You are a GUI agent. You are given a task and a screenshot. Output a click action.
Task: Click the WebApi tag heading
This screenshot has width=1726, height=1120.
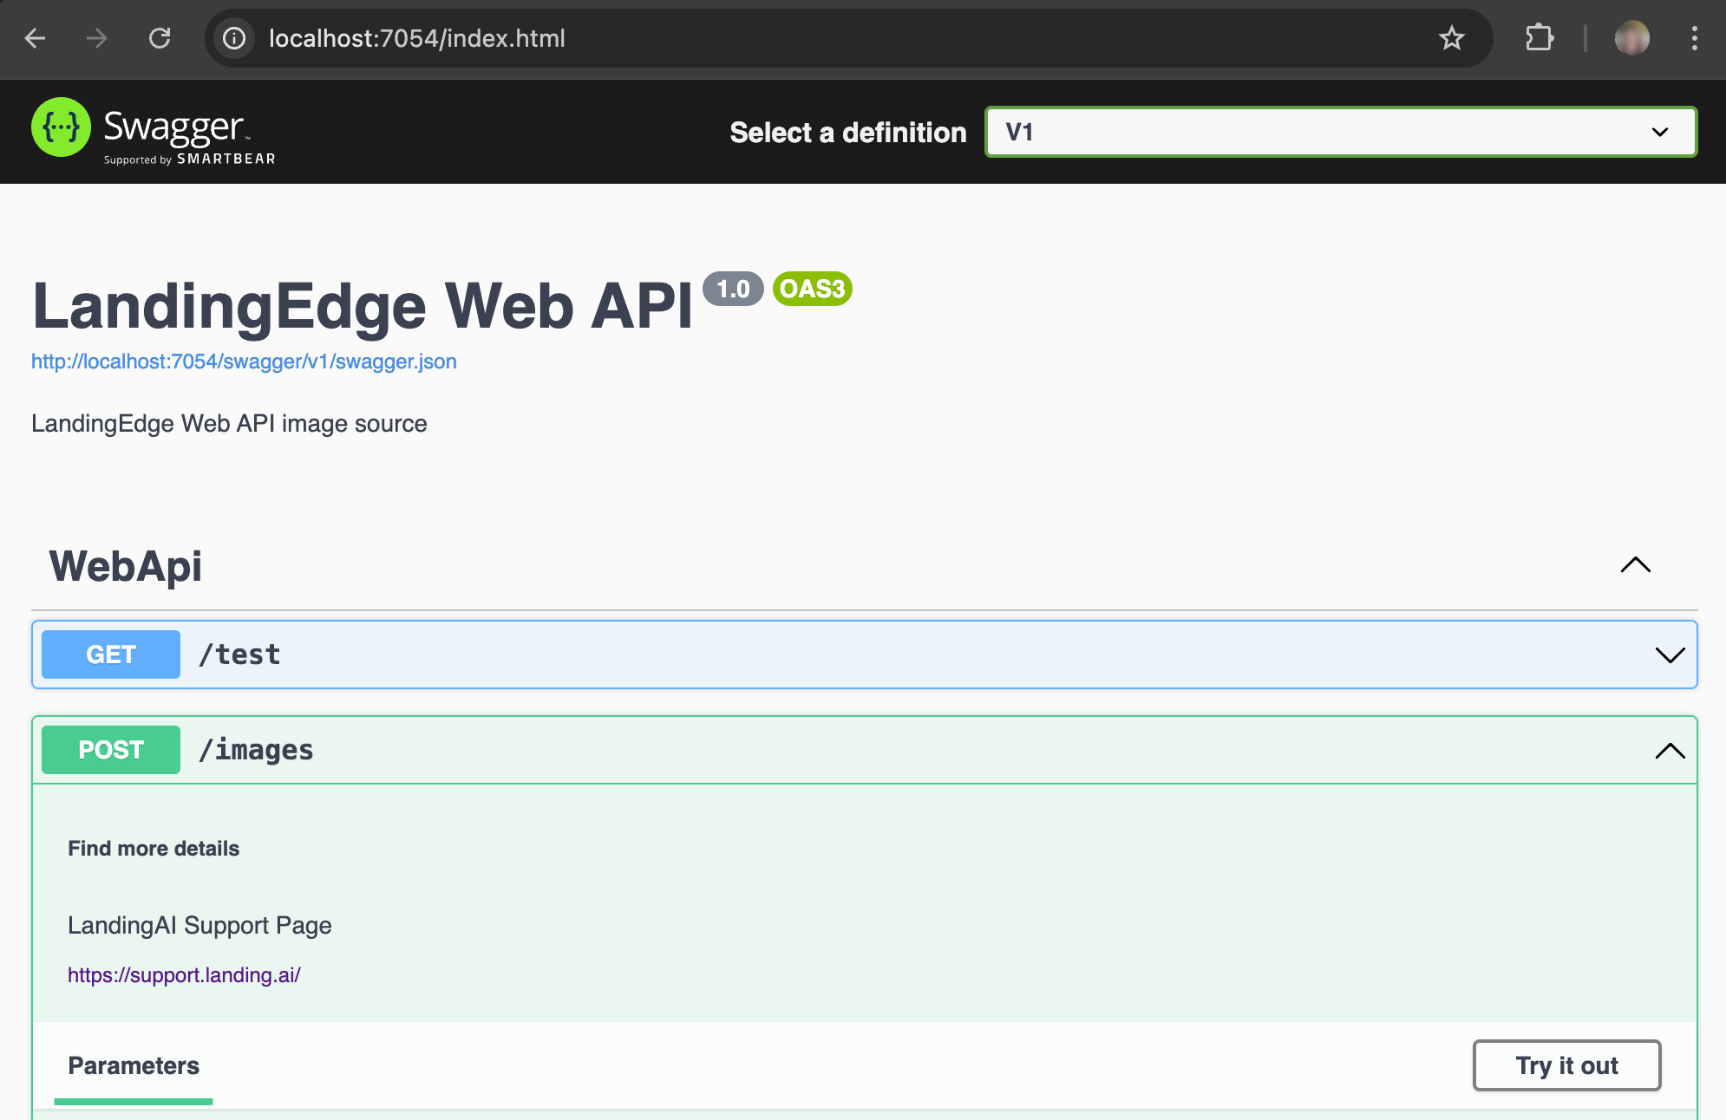point(126,566)
